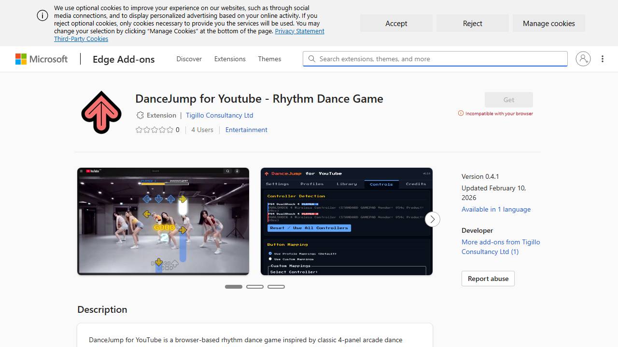Reject optional cookies
The width and height of the screenshot is (618, 347).
[x=473, y=23]
